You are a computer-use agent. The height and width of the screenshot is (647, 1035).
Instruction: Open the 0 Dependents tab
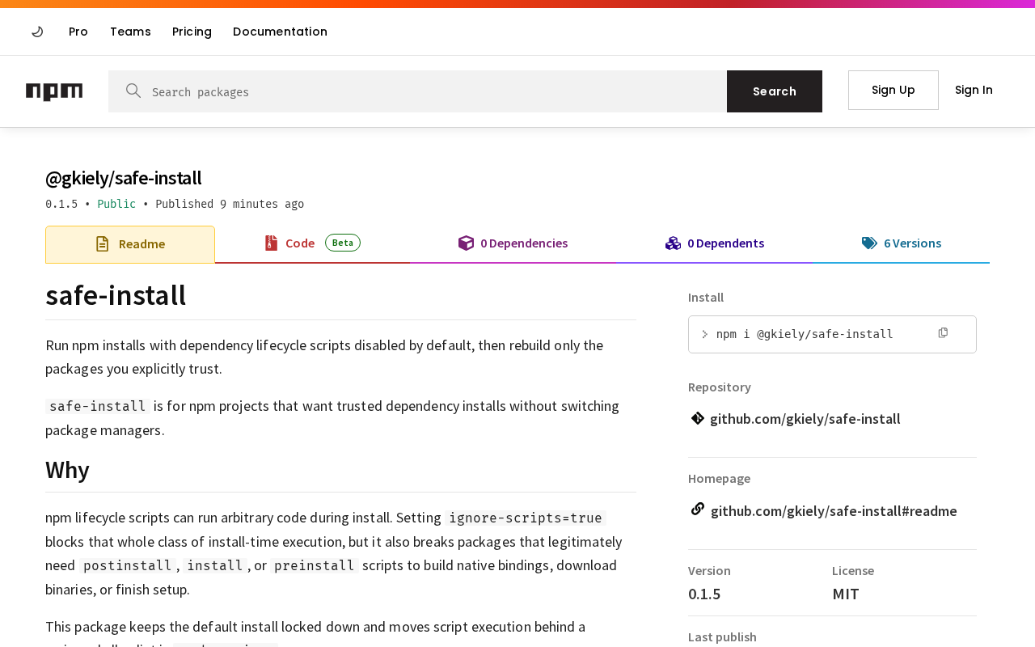715,243
